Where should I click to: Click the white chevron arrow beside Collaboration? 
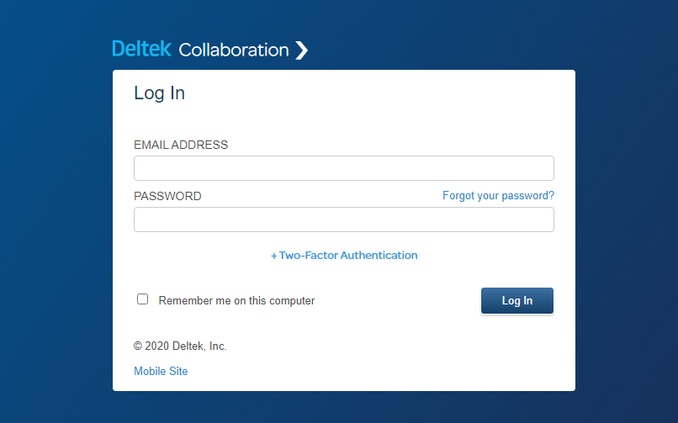pos(301,50)
